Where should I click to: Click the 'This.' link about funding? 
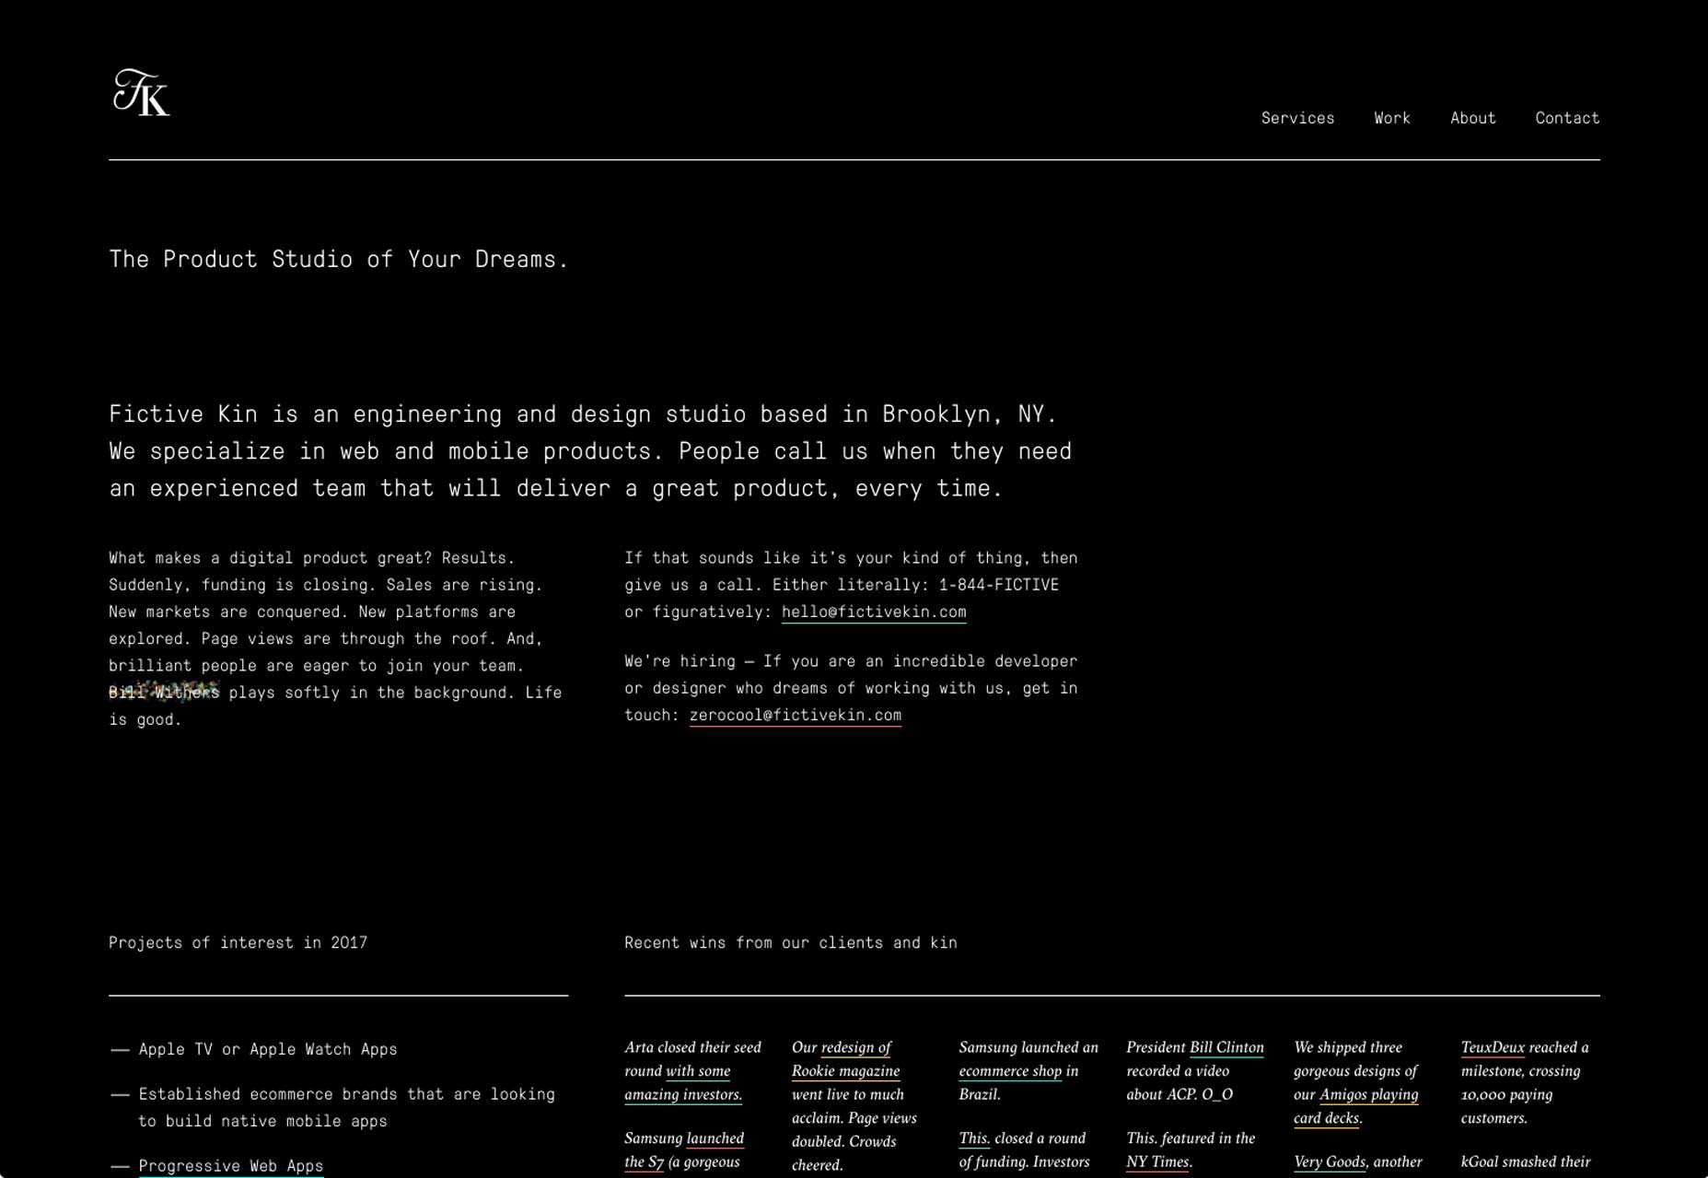pos(974,1138)
